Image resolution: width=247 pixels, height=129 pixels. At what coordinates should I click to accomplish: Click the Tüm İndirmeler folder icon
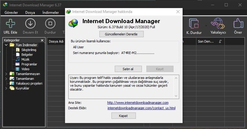pos(12,45)
